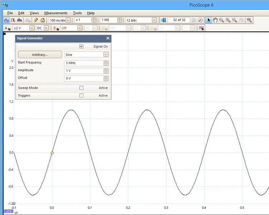Screen dimensions: 269x215
Task: Click the 0.5 label on the time axis
Action: (242, 207)
